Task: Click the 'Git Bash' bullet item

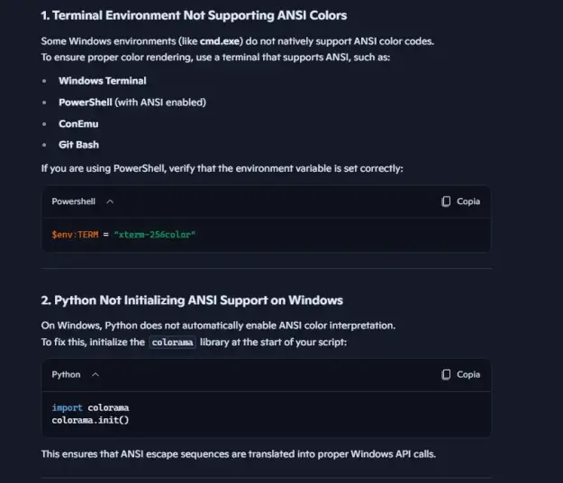Action: pos(78,145)
